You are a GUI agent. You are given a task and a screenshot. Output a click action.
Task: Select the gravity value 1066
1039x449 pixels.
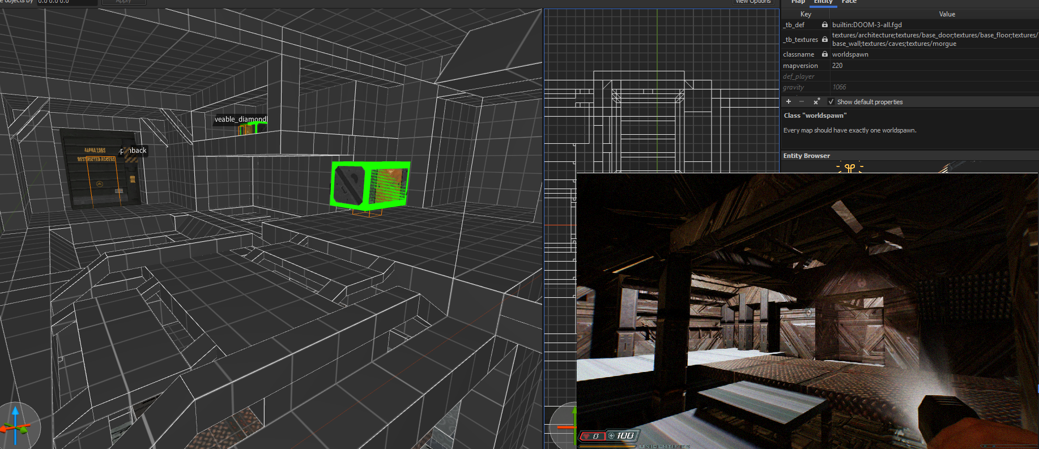click(935, 87)
